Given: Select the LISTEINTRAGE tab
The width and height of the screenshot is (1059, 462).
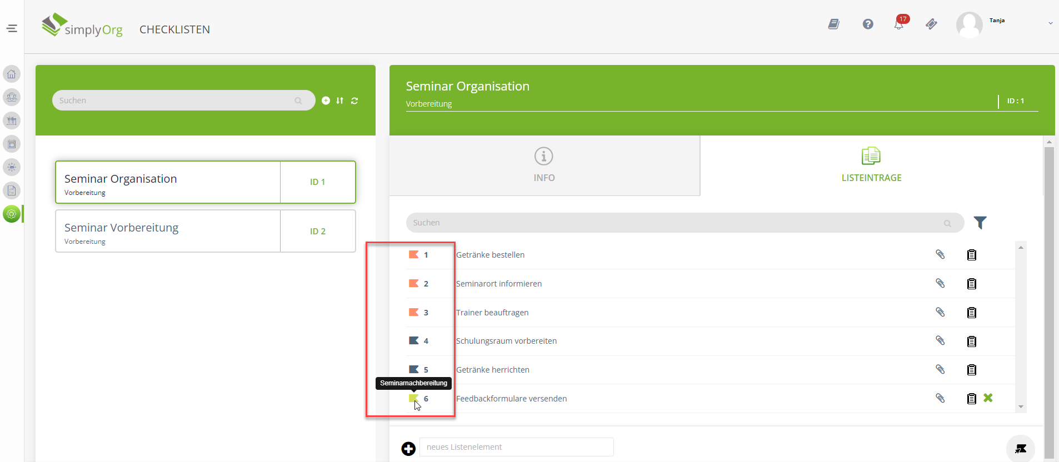Looking at the screenshot, I should (x=871, y=165).
